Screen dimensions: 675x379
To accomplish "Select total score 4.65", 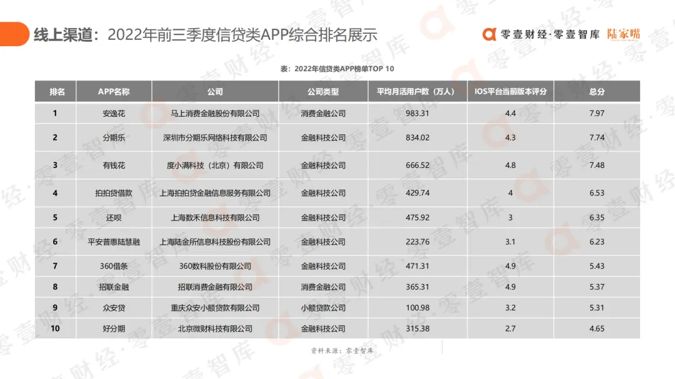I will pos(597,328).
